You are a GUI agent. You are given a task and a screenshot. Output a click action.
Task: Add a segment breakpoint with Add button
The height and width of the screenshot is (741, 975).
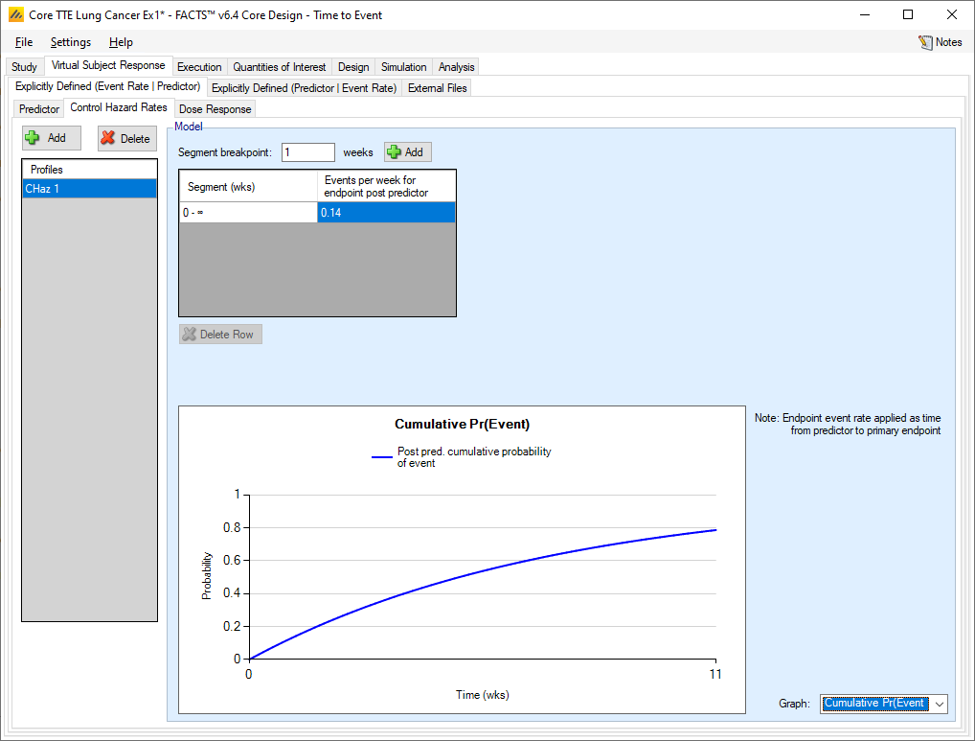[407, 152]
